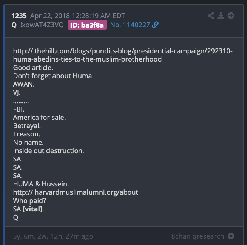Select post number 1235 in the header

pyautogui.click(x=19, y=16)
